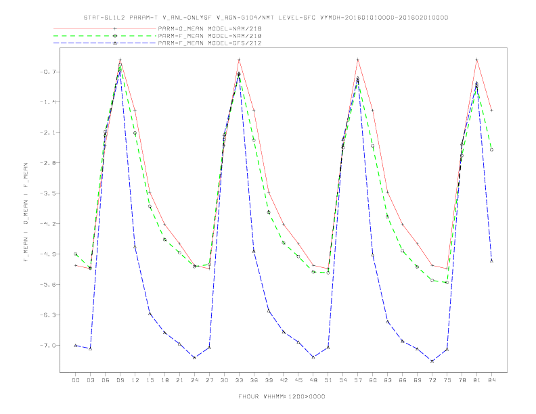This screenshot has width=536, height=414.
Task: Click the 18 forecast hour tick label
Action: (x=164, y=380)
